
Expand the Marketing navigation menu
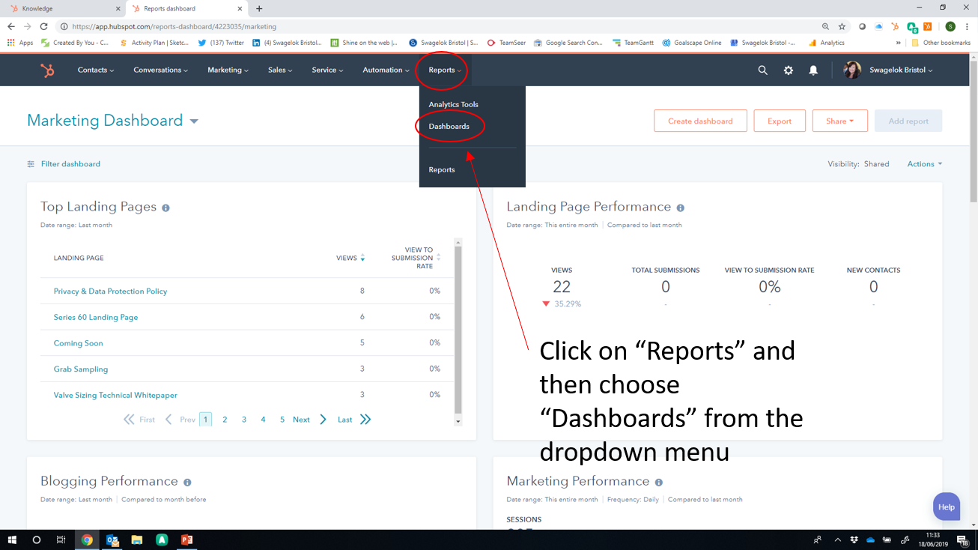(228, 70)
